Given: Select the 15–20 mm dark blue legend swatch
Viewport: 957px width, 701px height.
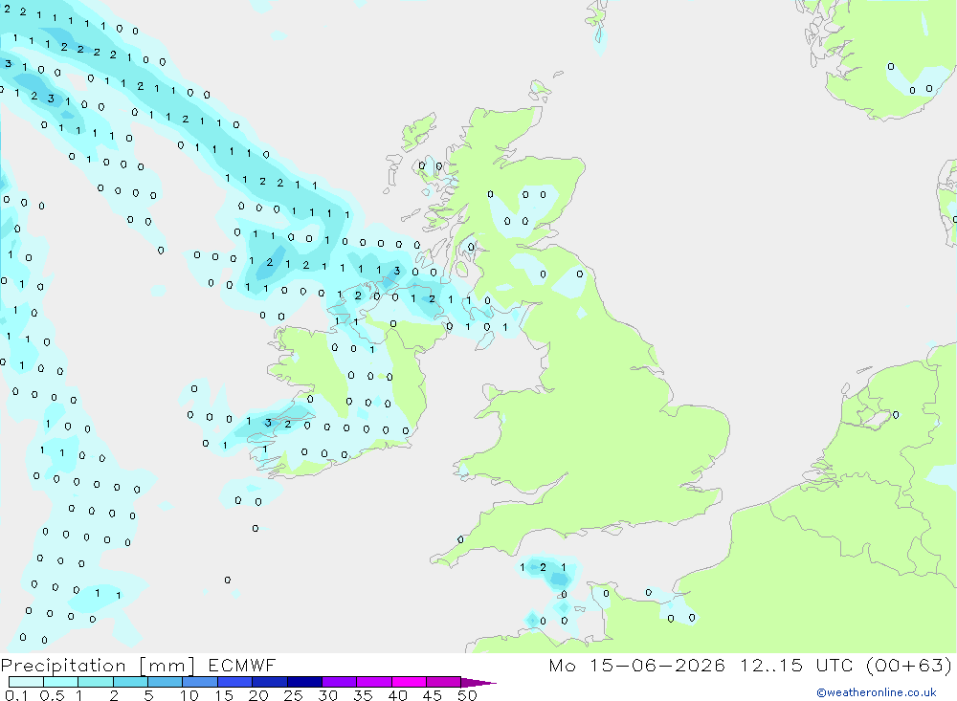Looking at the screenshot, I should (235, 682).
